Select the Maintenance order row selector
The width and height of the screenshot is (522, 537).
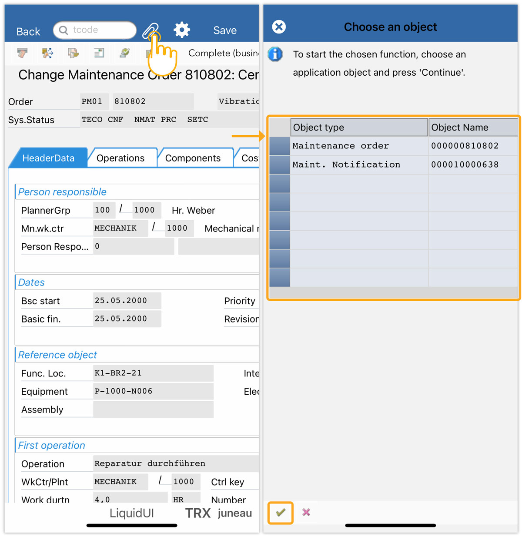[x=279, y=146]
